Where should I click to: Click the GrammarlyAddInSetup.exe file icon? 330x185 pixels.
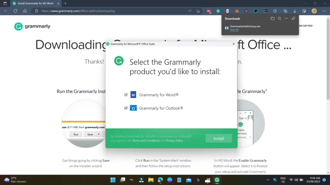coord(227,28)
